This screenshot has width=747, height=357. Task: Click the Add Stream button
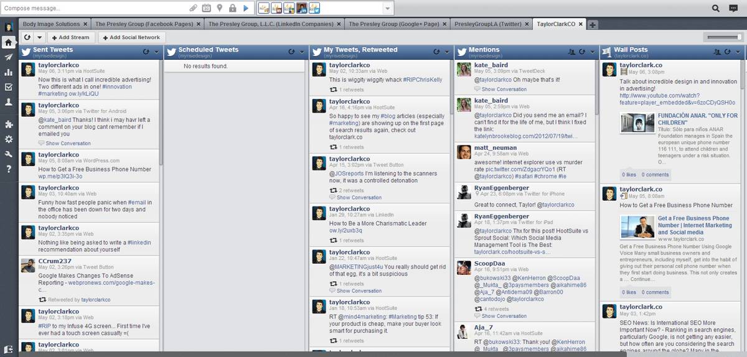tap(70, 37)
